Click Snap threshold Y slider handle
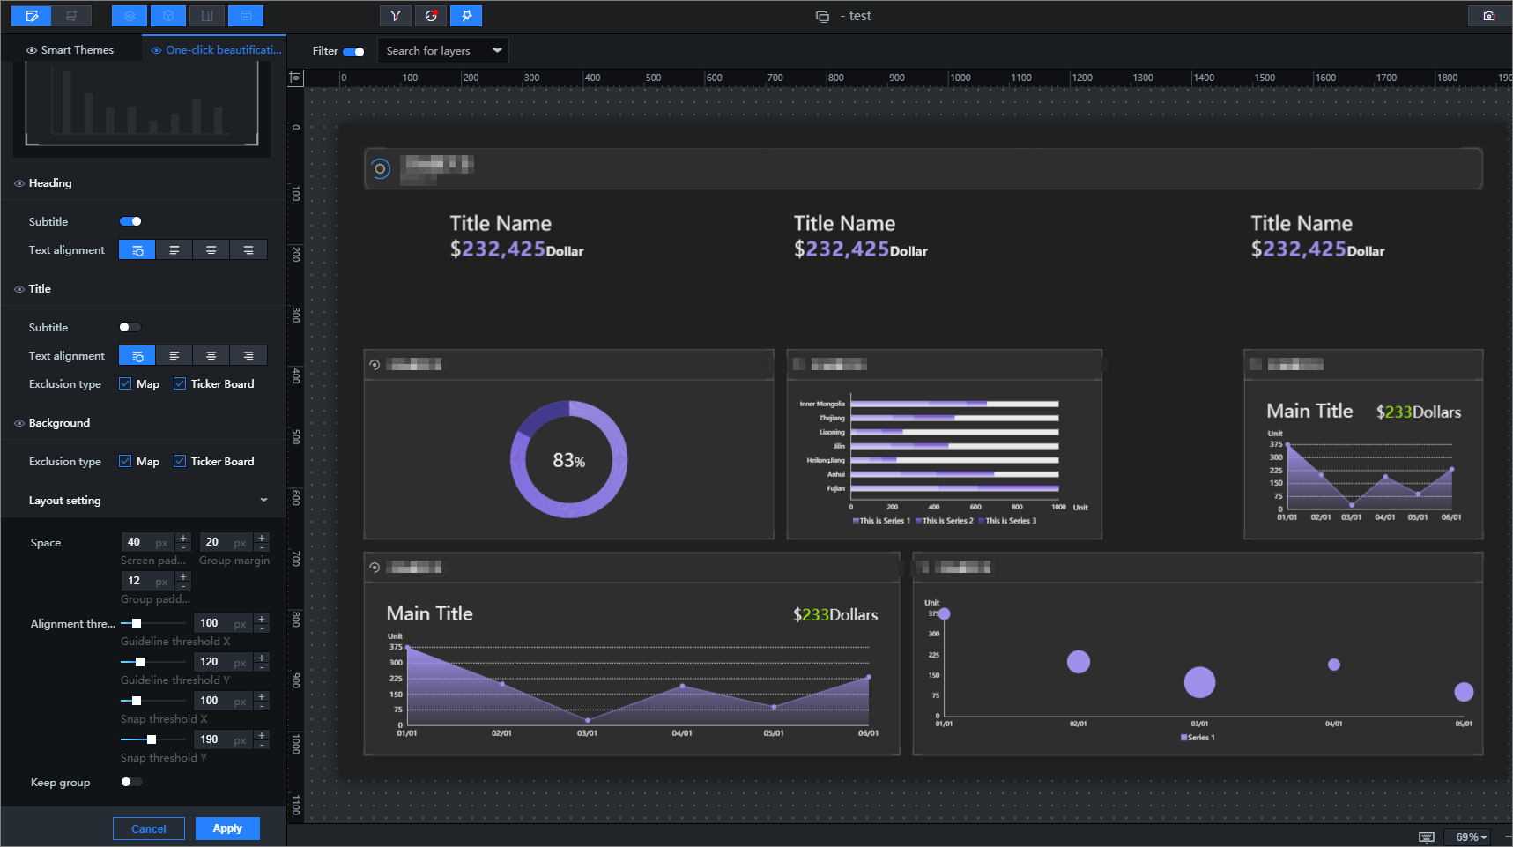The height and width of the screenshot is (847, 1513). pyautogui.click(x=152, y=739)
